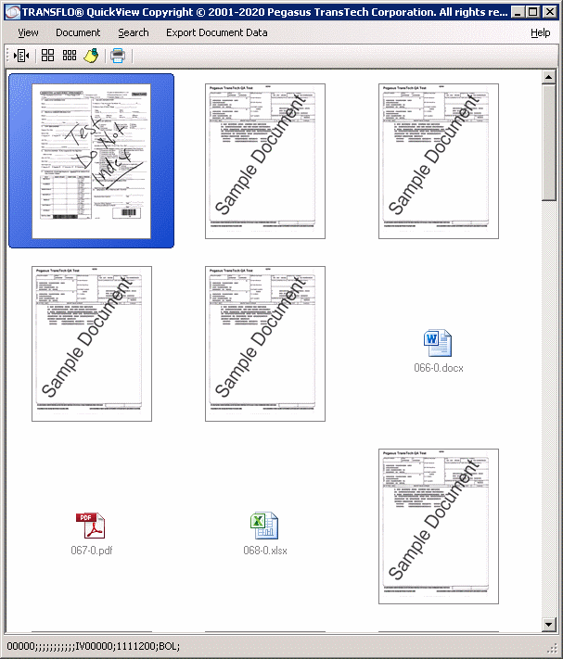Switch to the six-thumbnail grid view
This screenshot has height=659, width=563.
(70, 56)
